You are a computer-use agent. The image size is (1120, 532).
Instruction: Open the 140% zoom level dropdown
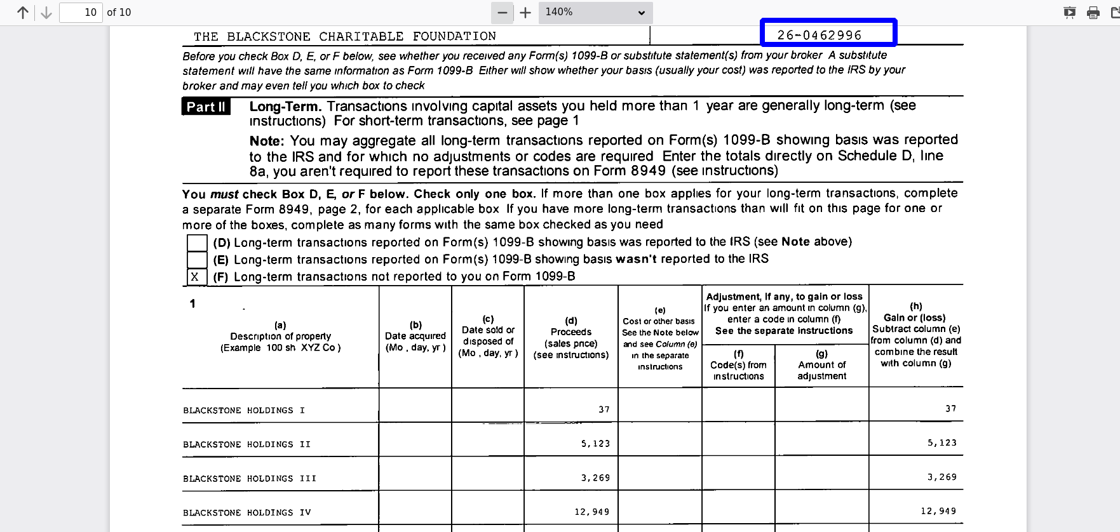[595, 12]
